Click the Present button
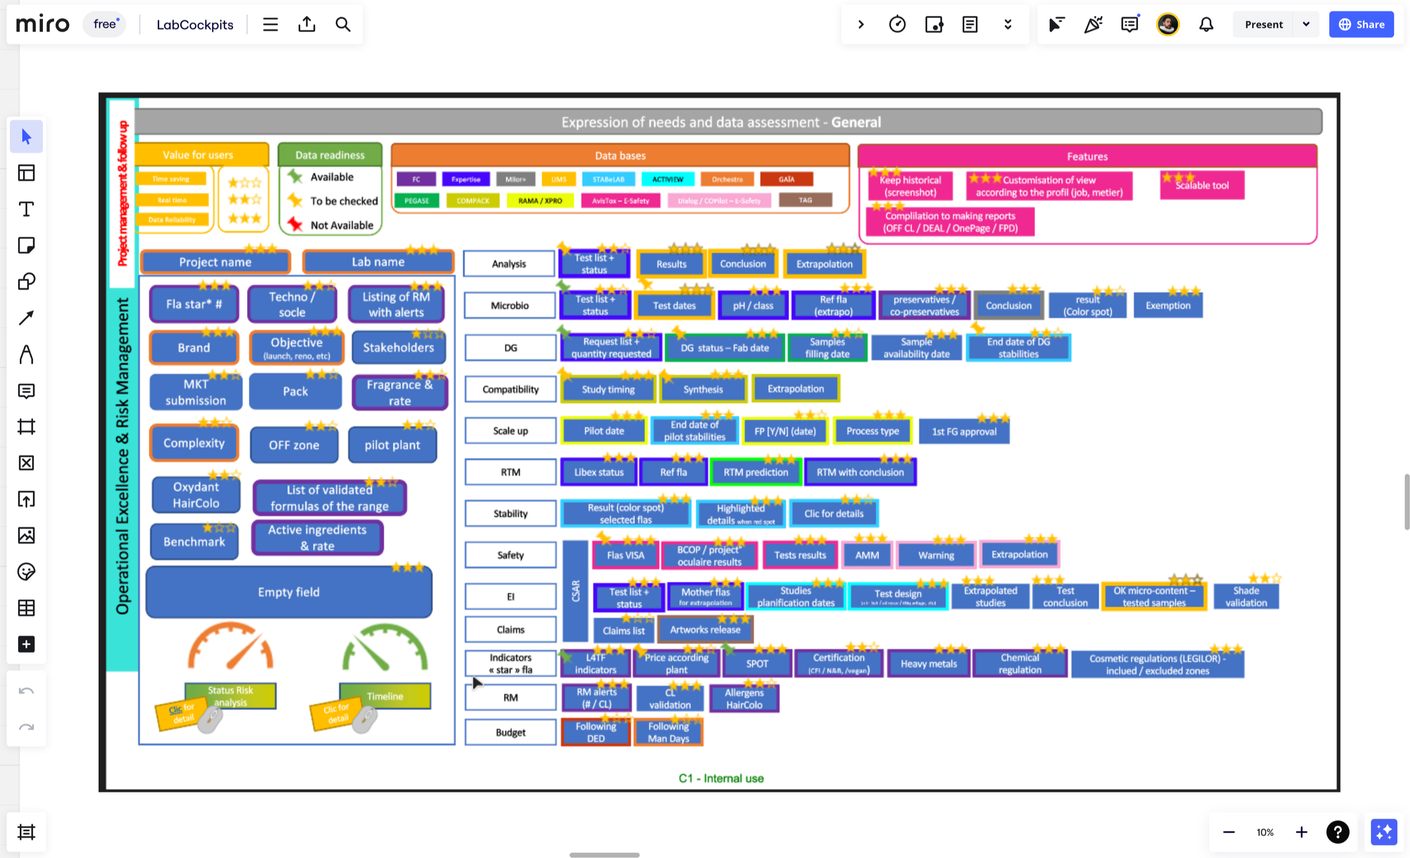1410x858 pixels. coord(1263,25)
